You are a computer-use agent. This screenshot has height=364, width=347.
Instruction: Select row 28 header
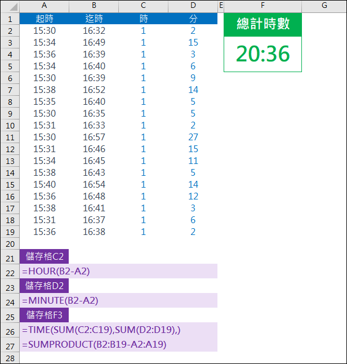coord(10,358)
